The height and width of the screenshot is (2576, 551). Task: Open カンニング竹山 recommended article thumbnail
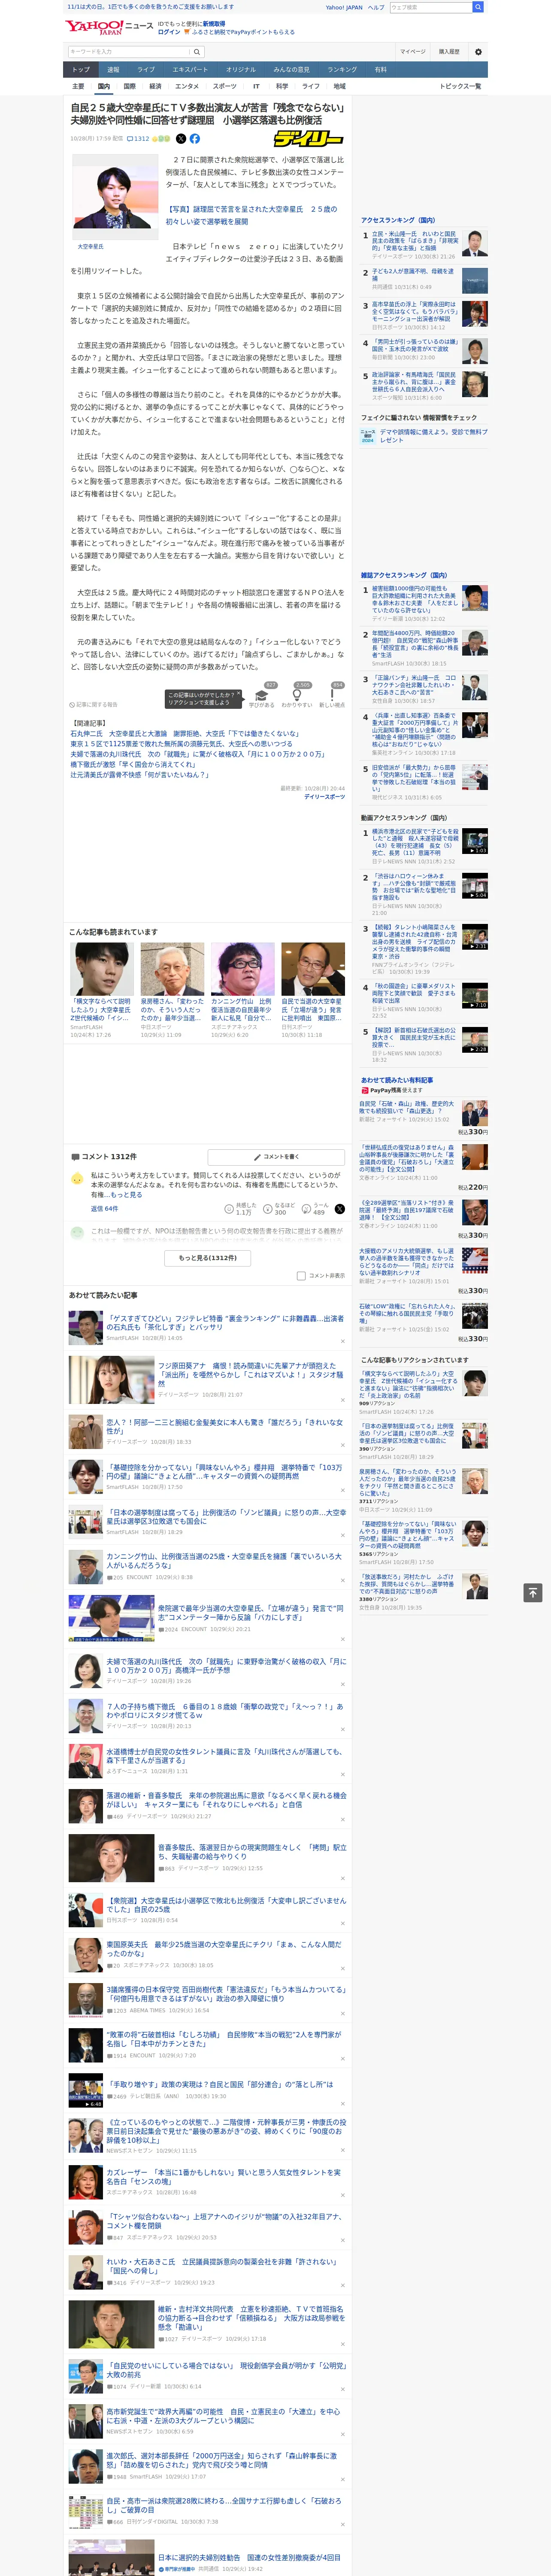point(242,968)
